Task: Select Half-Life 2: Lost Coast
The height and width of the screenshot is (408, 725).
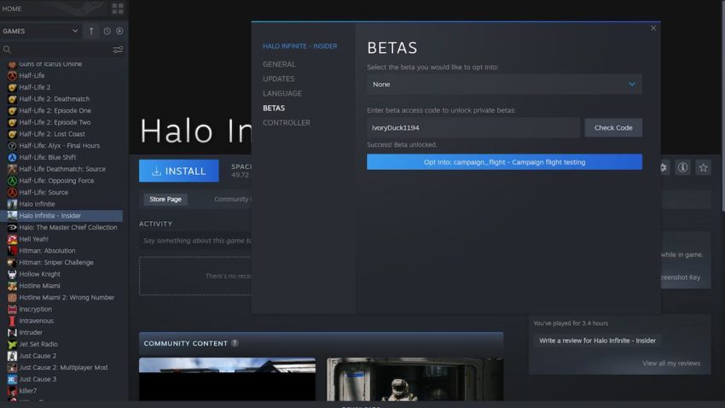Action: [52, 134]
